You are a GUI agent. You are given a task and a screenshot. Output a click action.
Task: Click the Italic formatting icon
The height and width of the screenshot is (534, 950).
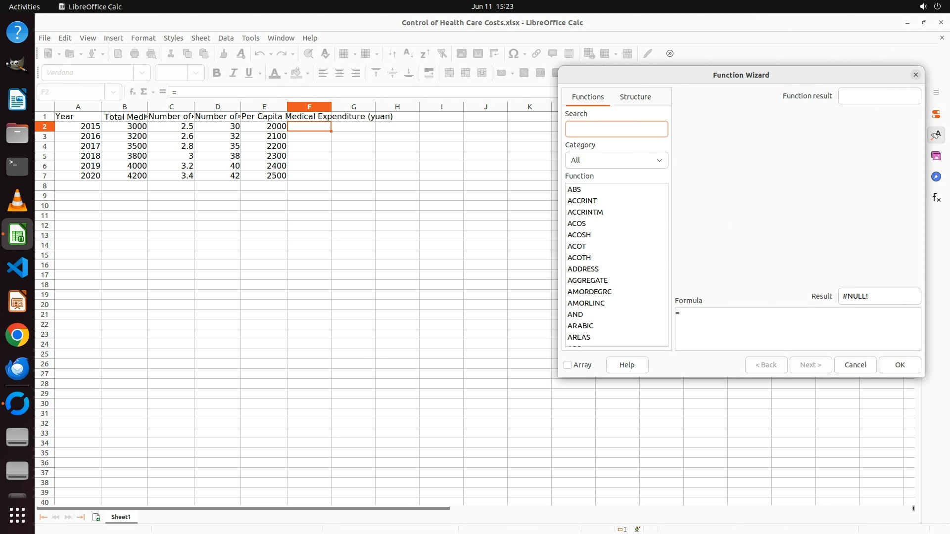(x=233, y=73)
